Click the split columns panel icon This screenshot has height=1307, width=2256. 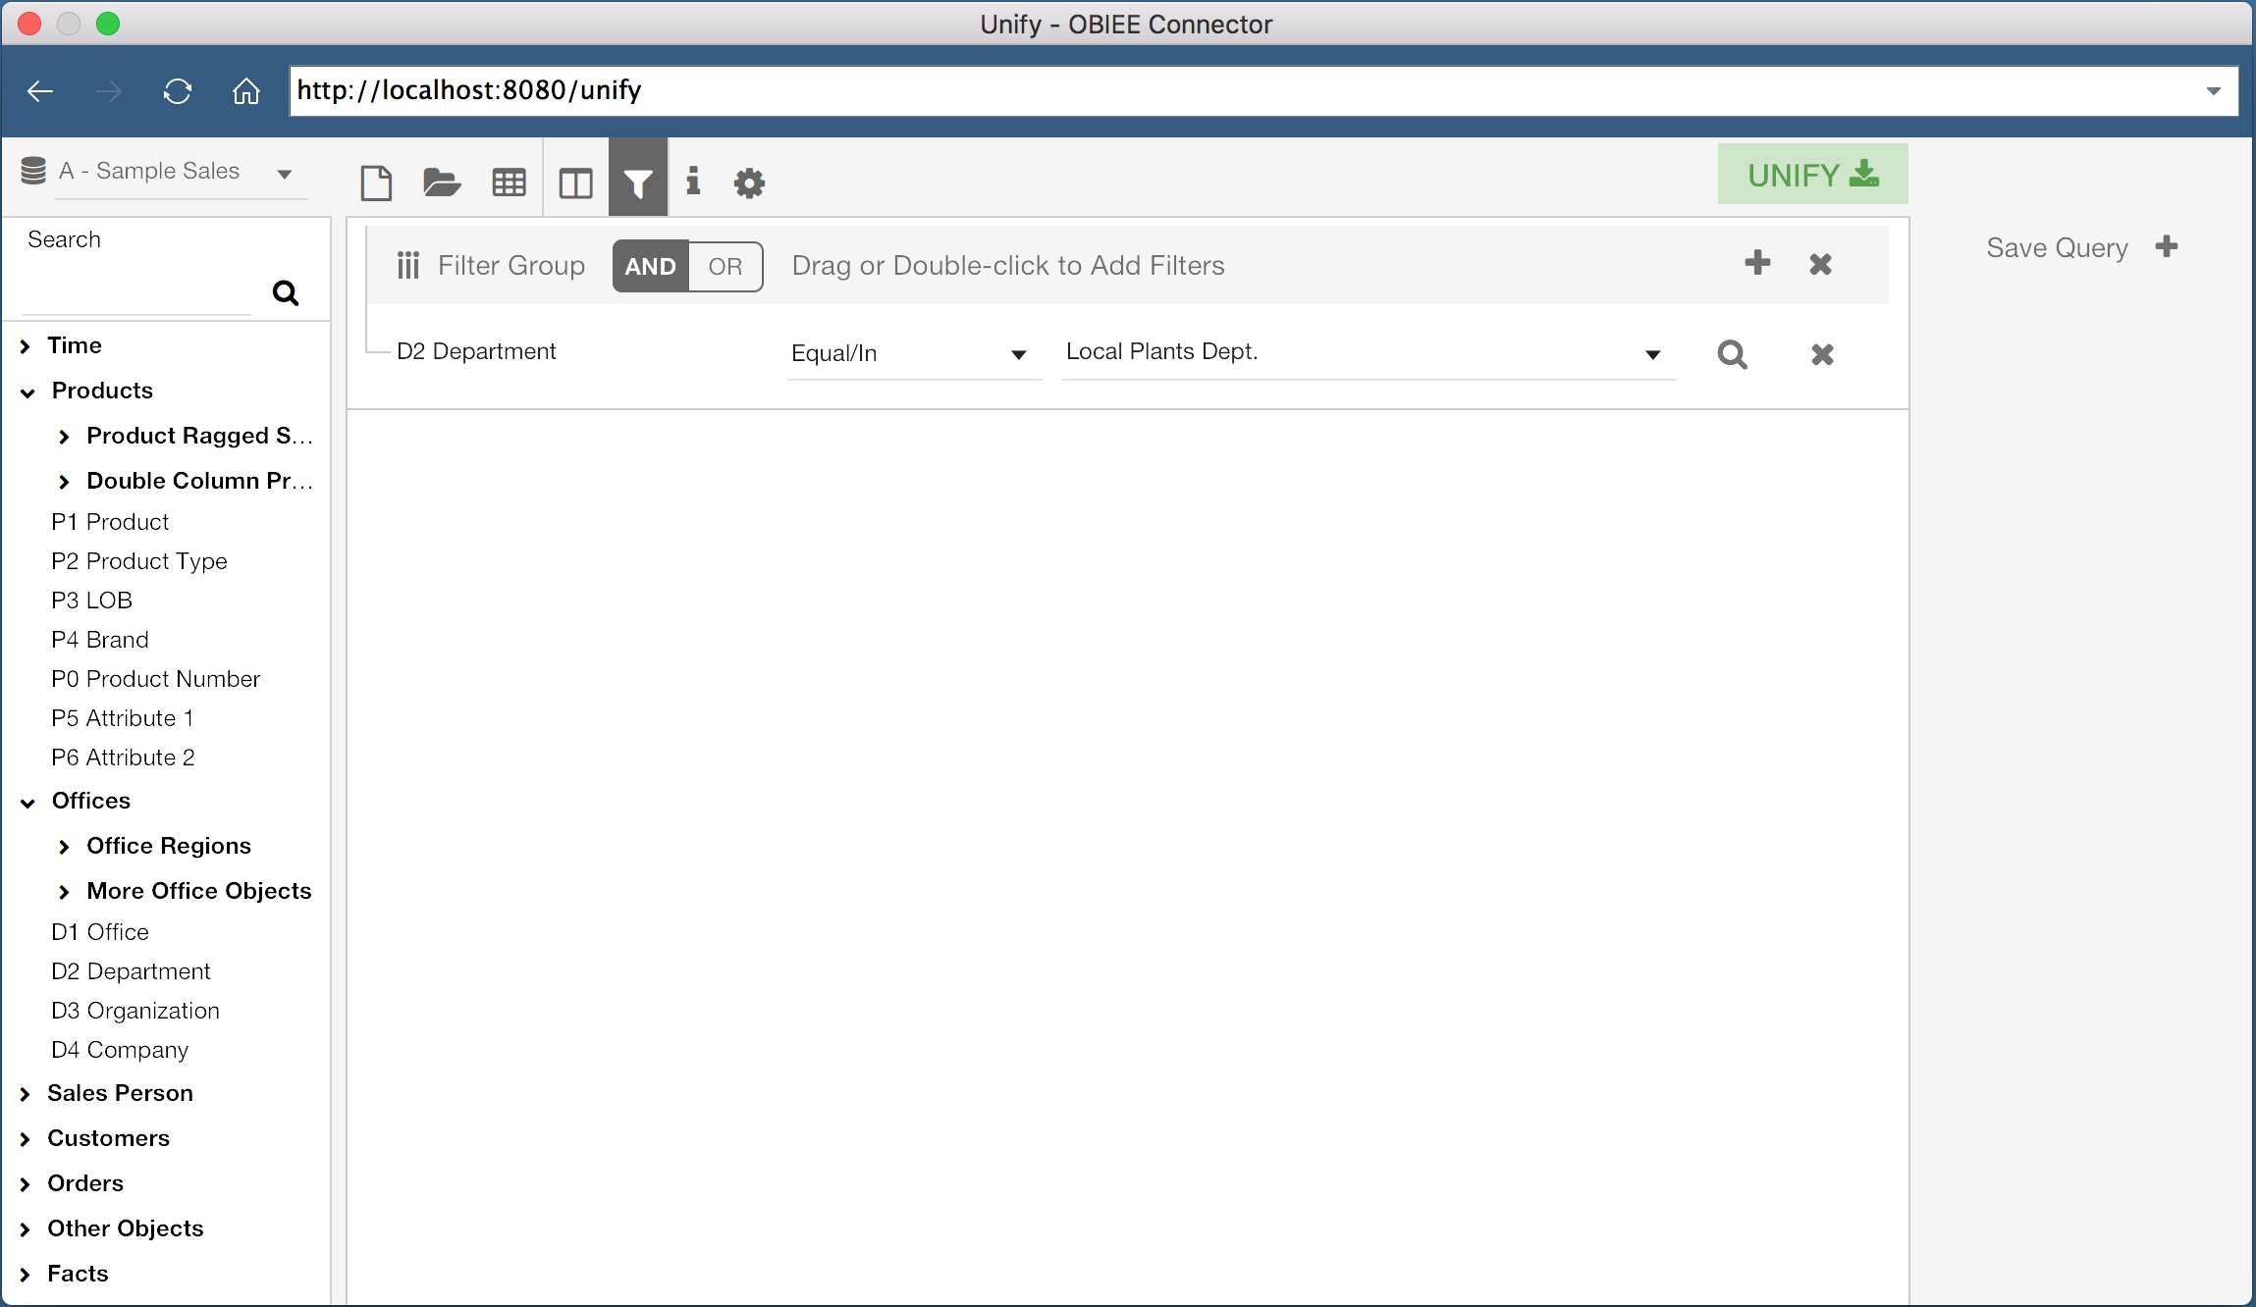click(575, 183)
